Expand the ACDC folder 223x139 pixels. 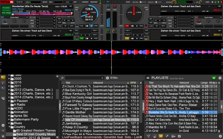click(x=9, y=108)
